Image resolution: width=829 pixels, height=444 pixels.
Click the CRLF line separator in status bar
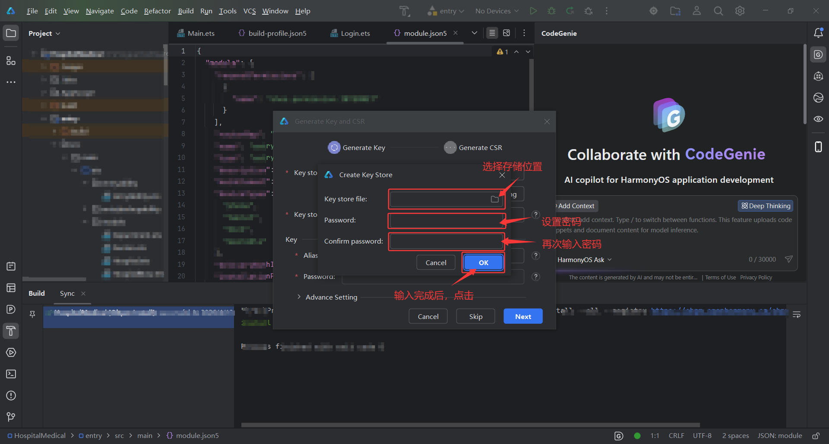pyautogui.click(x=676, y=436)
